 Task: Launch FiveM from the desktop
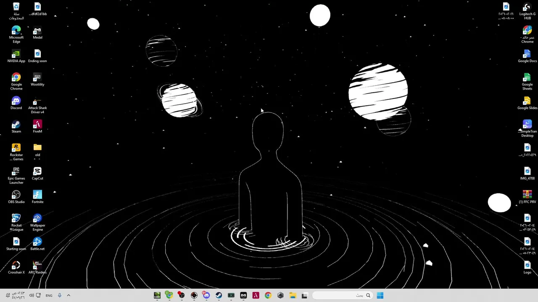pyautogui.click(x=37, y=126)
